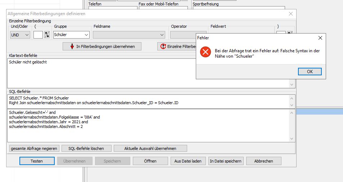Click gesamte Abfrage negieren

[34, 148]
